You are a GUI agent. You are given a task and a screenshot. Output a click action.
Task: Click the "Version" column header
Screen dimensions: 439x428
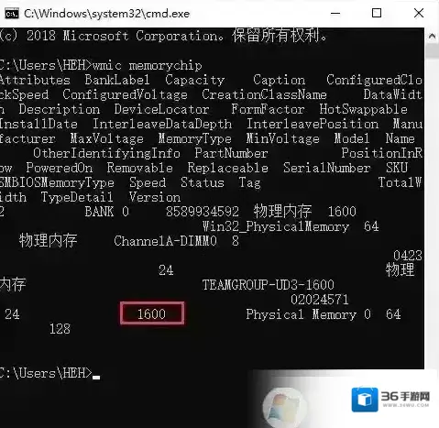pyautogui.click(x=155, y=197)
